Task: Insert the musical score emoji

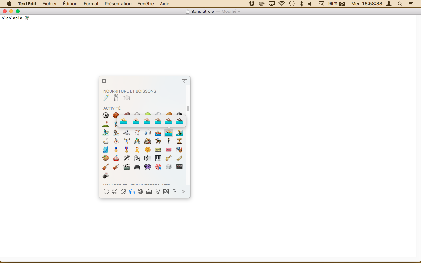Action: click(148, 158)
